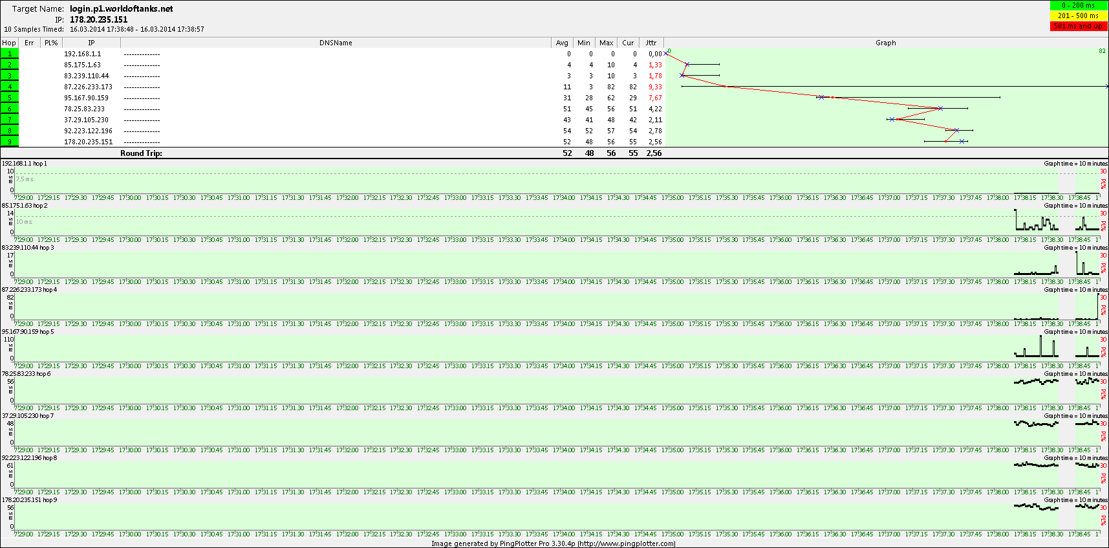The height and width of the screenshot is (548, 1109).
Task: Click the green hop 9 number box
Action: tap(10, 142)
